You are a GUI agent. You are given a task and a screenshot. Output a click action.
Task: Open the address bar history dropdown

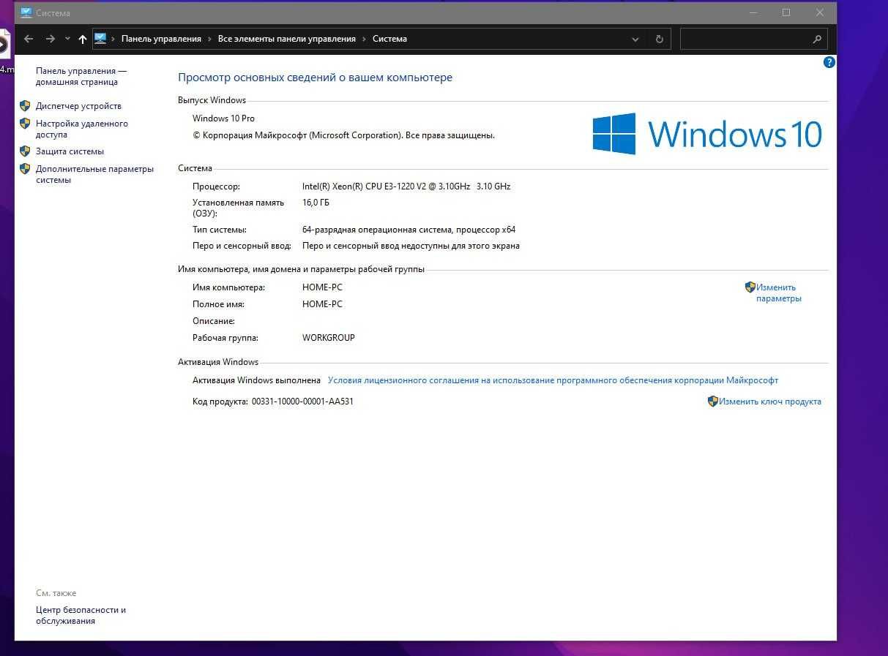point(635,39)
